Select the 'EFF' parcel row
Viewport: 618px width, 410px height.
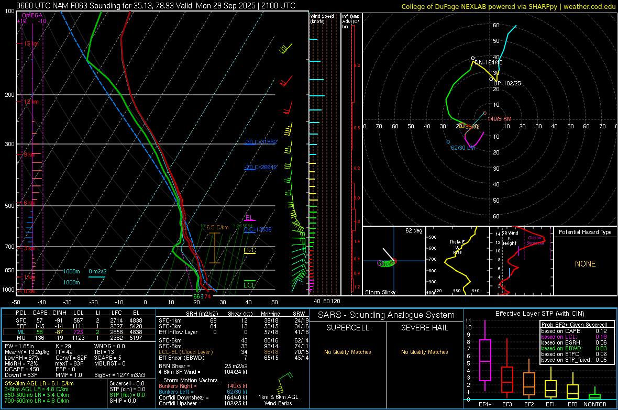[x=79, y=326]
